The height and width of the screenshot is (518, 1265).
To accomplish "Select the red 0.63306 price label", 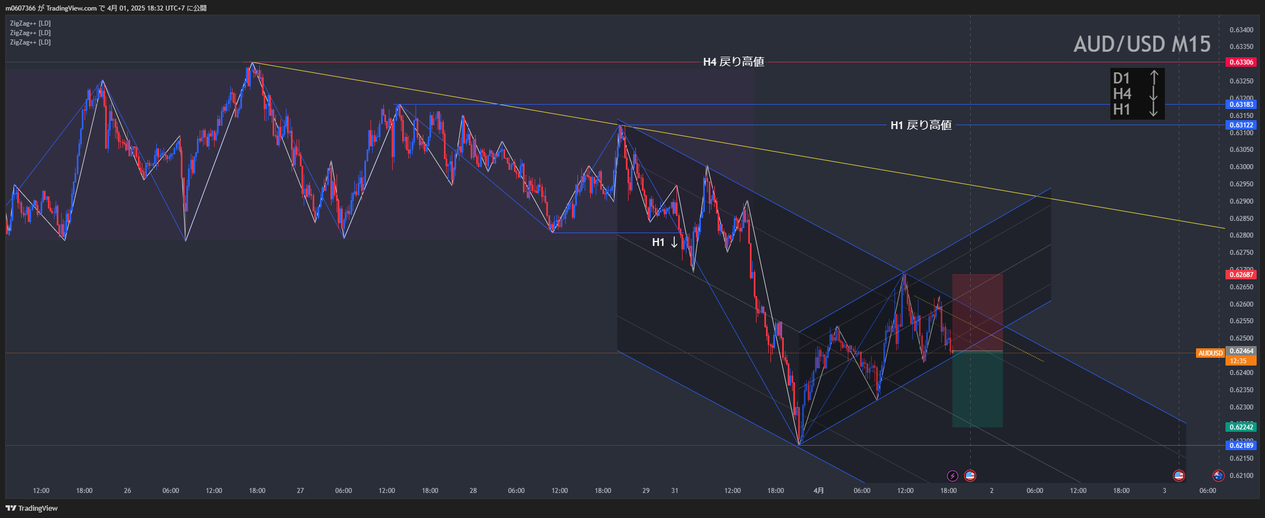I will (x=1241, y=62).
